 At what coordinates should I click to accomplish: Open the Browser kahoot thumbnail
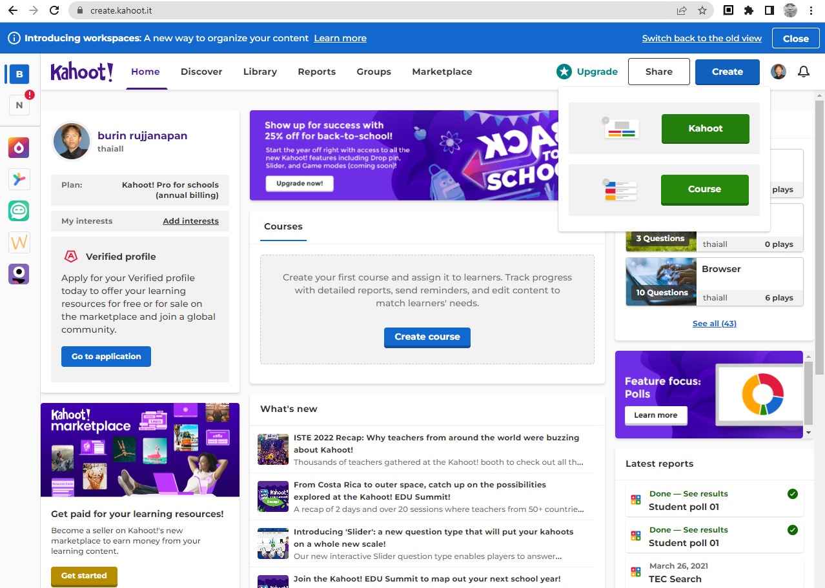pyautogui.click(x=660, y=282)
